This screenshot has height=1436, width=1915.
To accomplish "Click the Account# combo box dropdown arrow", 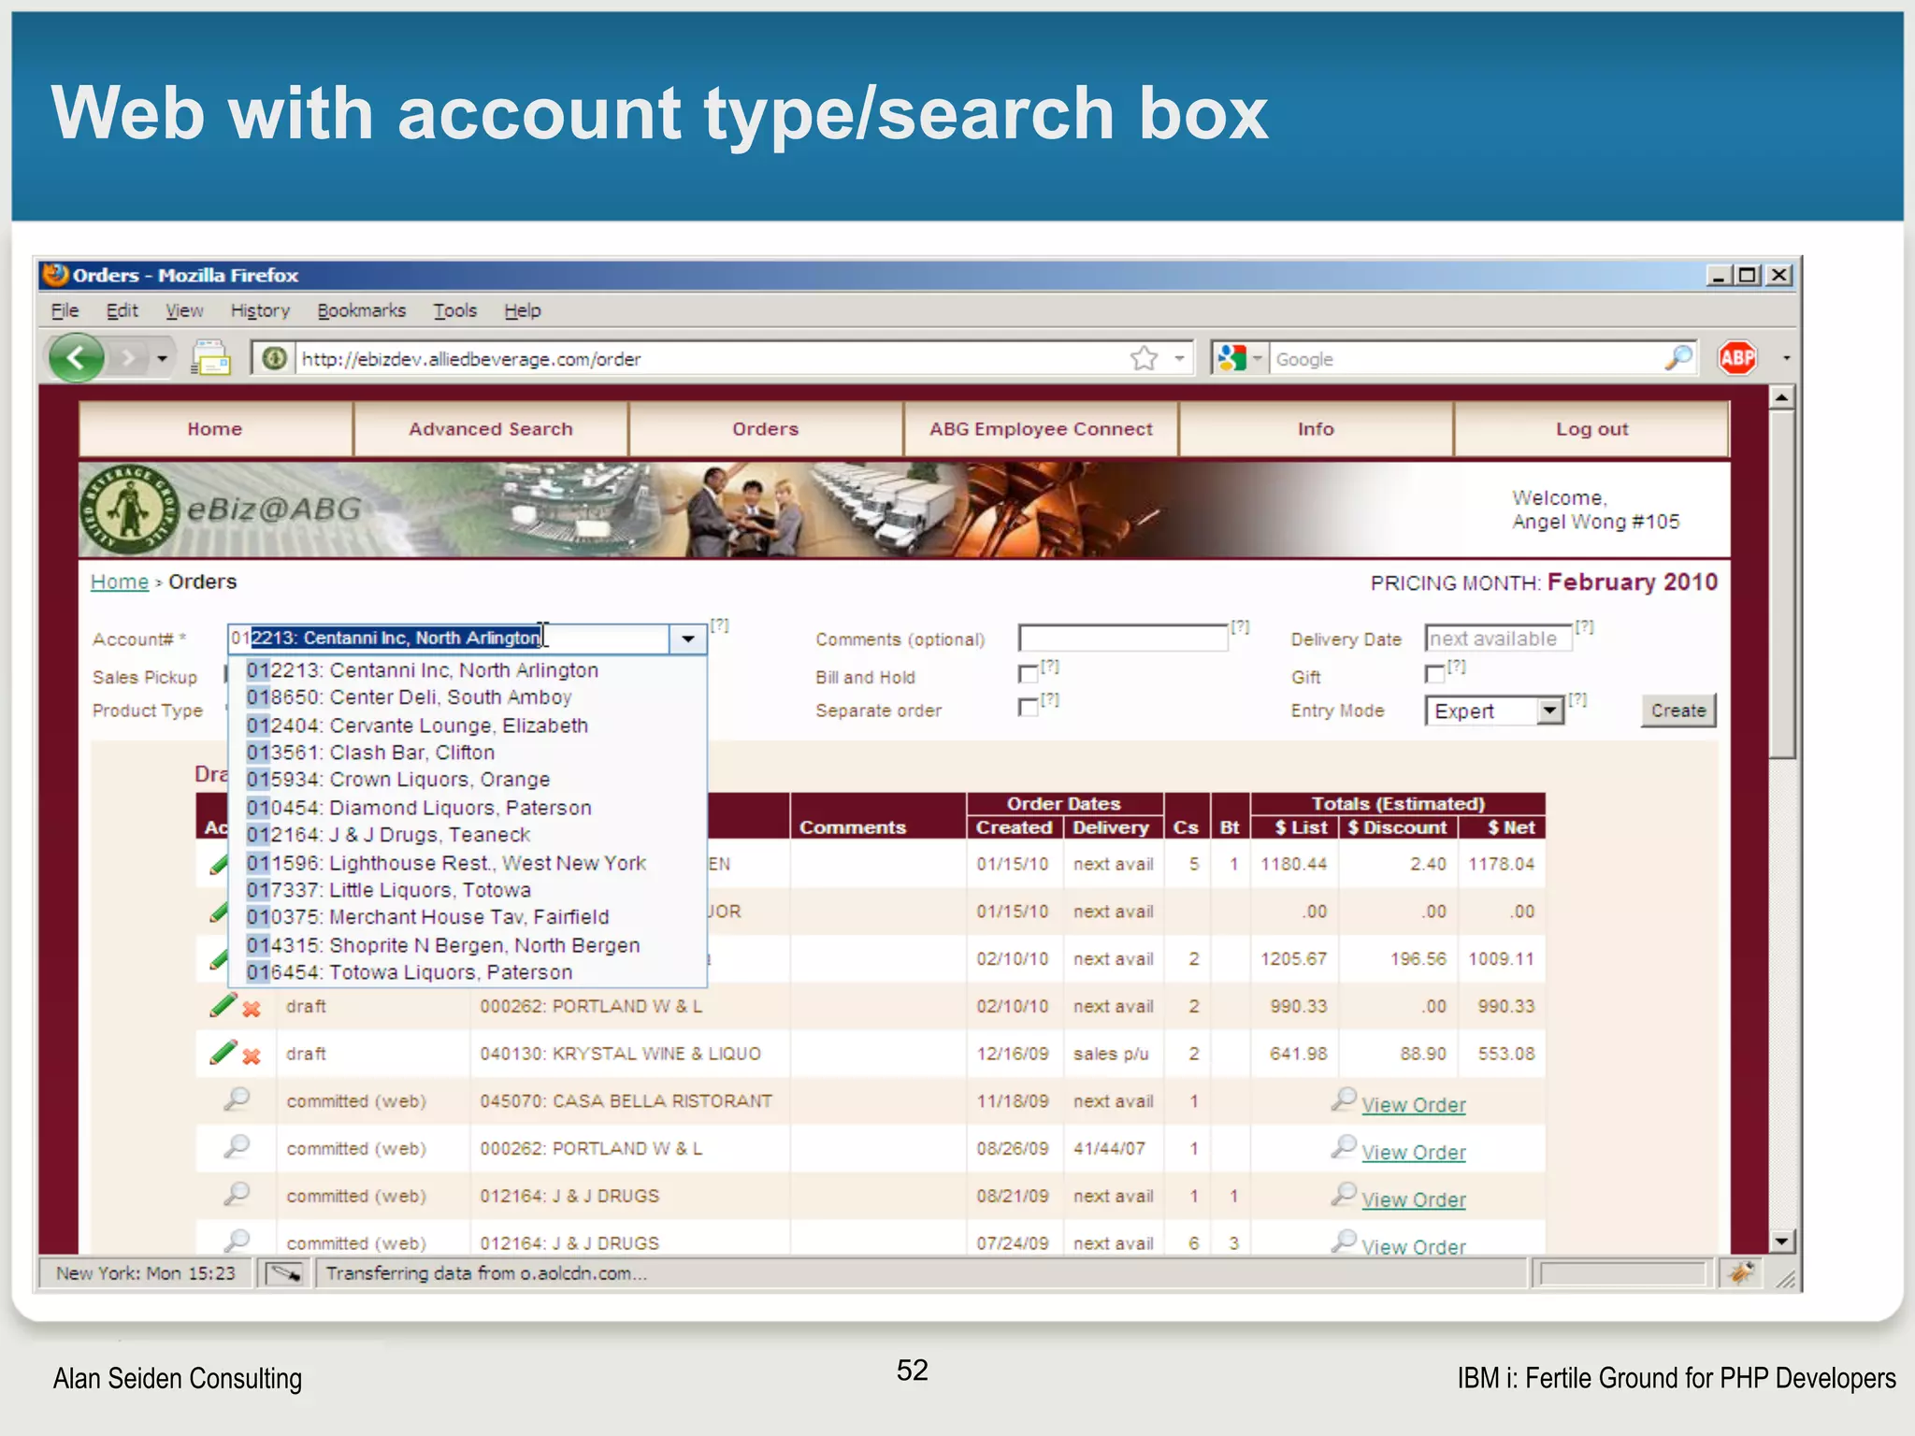I will tap(688, 639).
